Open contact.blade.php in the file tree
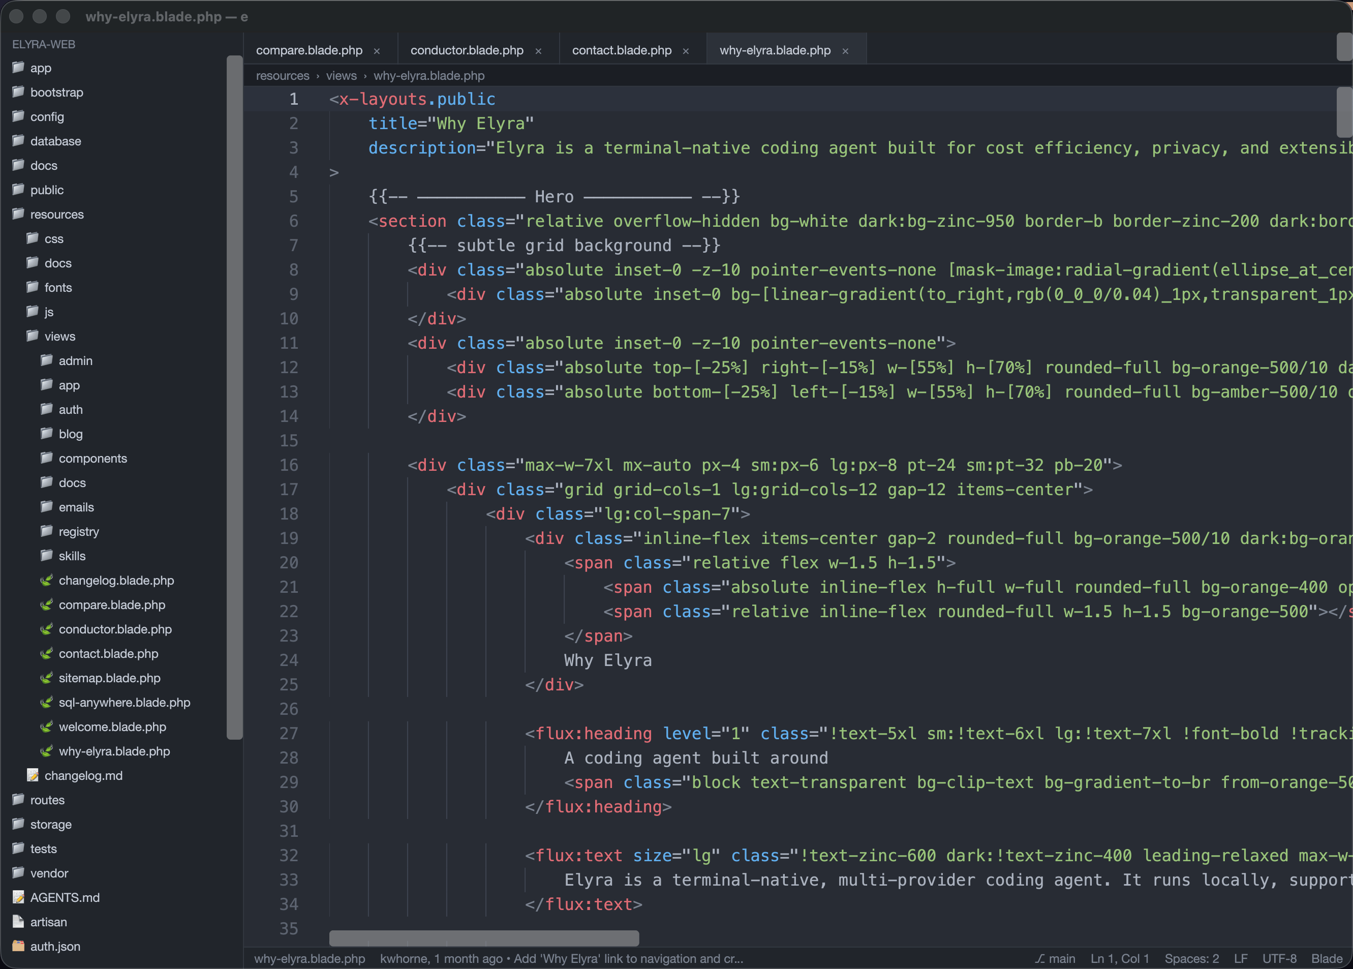The image size is (1353, 969). pos(109,653)
